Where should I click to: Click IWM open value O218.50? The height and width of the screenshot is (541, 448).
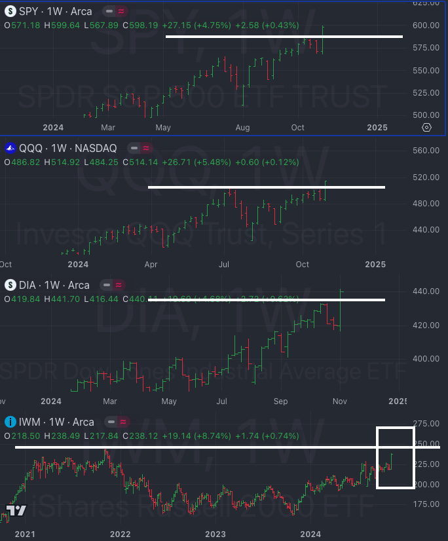pyautogui.click(x=22, y=436)
